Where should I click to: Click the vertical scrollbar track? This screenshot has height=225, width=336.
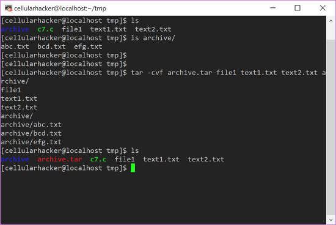(x=331, y=120)
